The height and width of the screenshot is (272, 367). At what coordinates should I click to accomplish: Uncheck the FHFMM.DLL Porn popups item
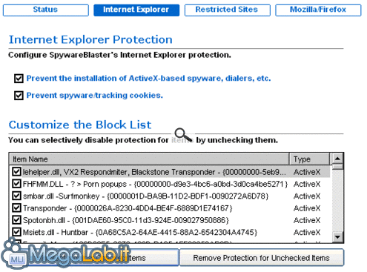click(x=16, y=184)
